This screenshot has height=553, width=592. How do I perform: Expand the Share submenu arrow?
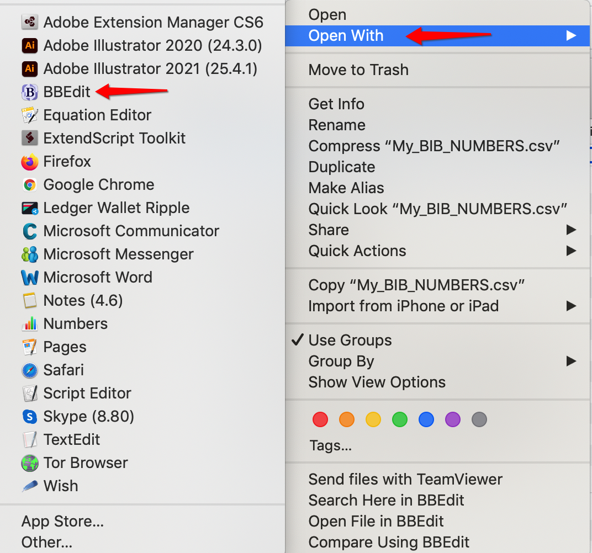point(570,230)
